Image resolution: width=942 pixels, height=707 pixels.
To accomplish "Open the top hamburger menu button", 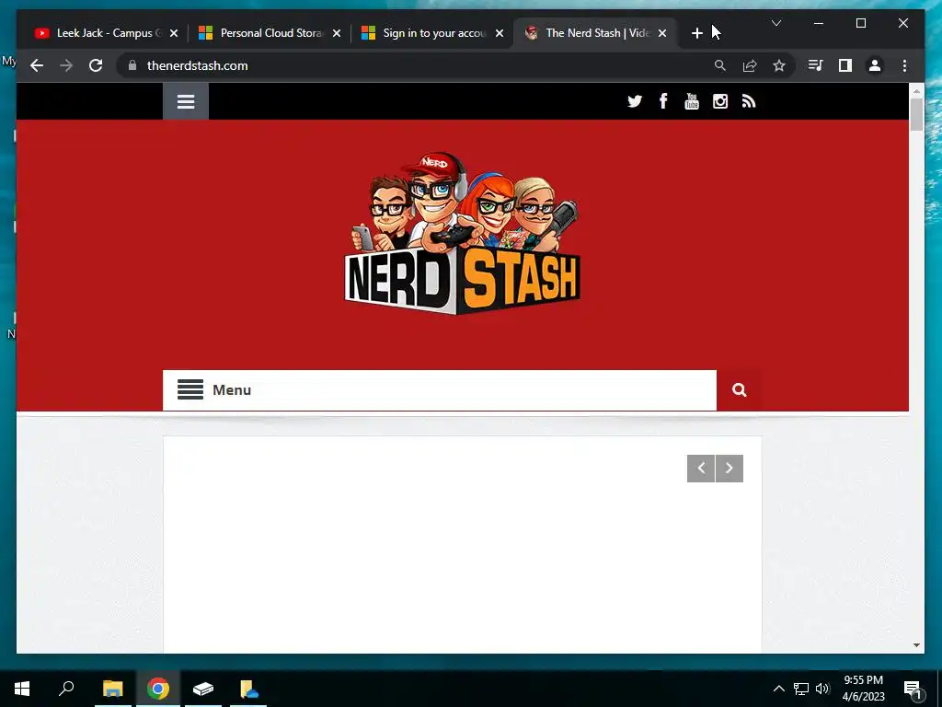I will click(x=186, y=101).
